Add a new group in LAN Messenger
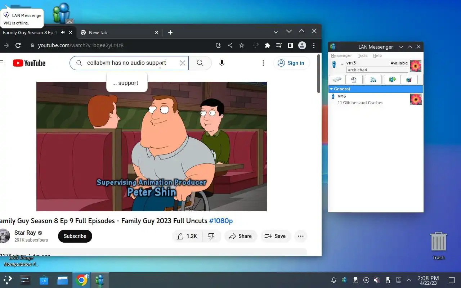Image resolution: width=461 pixels, height=288 pixels. tap(392, 80)
